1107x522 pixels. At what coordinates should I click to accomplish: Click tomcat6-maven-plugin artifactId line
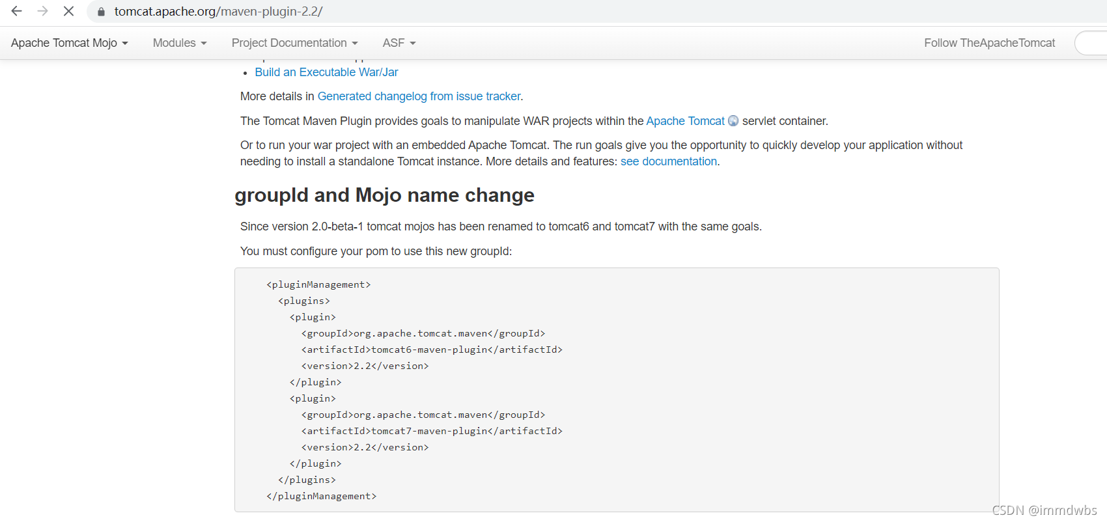coord(432,350)
